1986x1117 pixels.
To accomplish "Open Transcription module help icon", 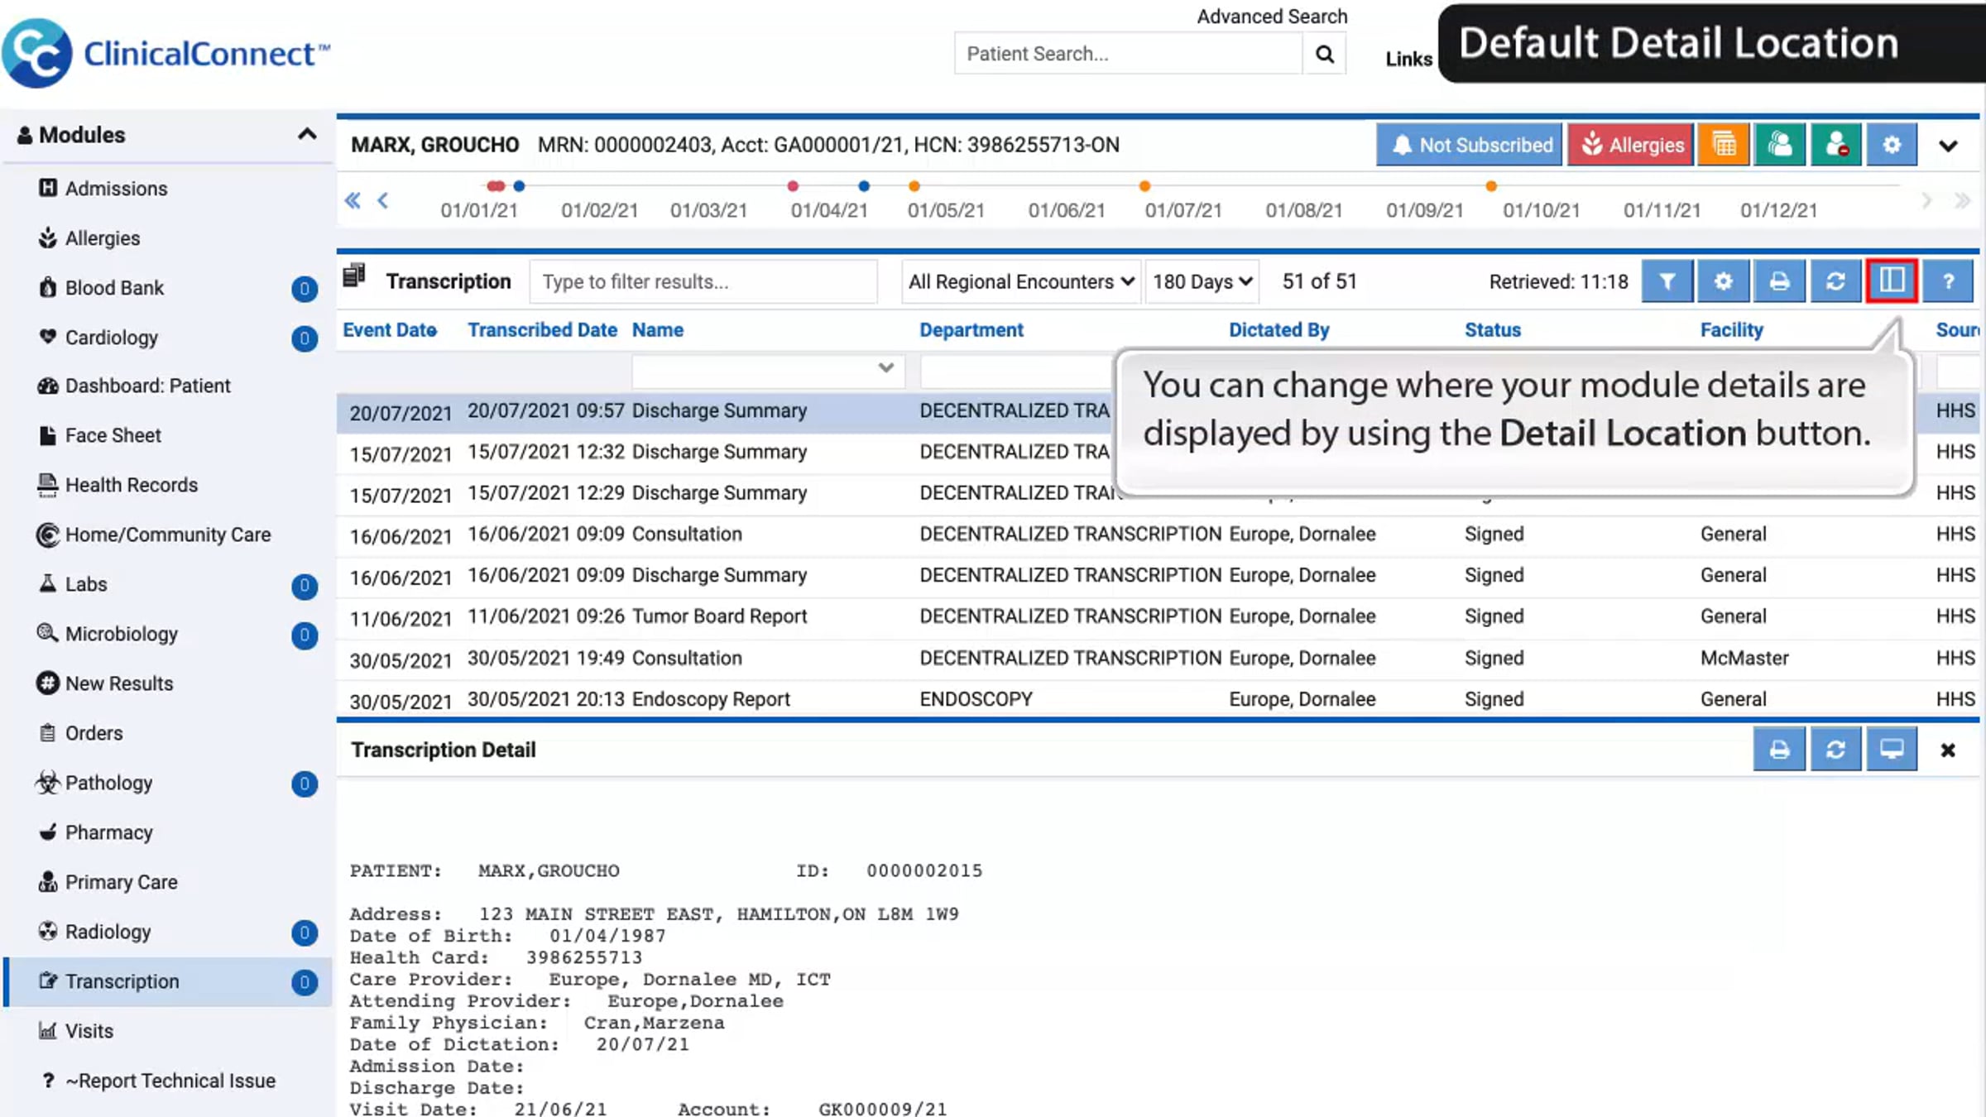I will (x=1948, y=281).
